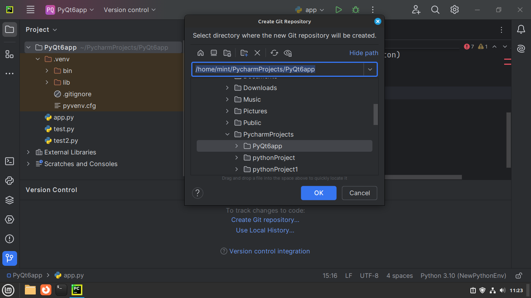Open the Structure tool window
This screenshot has width=531, height=298.
pyautogui.click(x=10, y=54)
